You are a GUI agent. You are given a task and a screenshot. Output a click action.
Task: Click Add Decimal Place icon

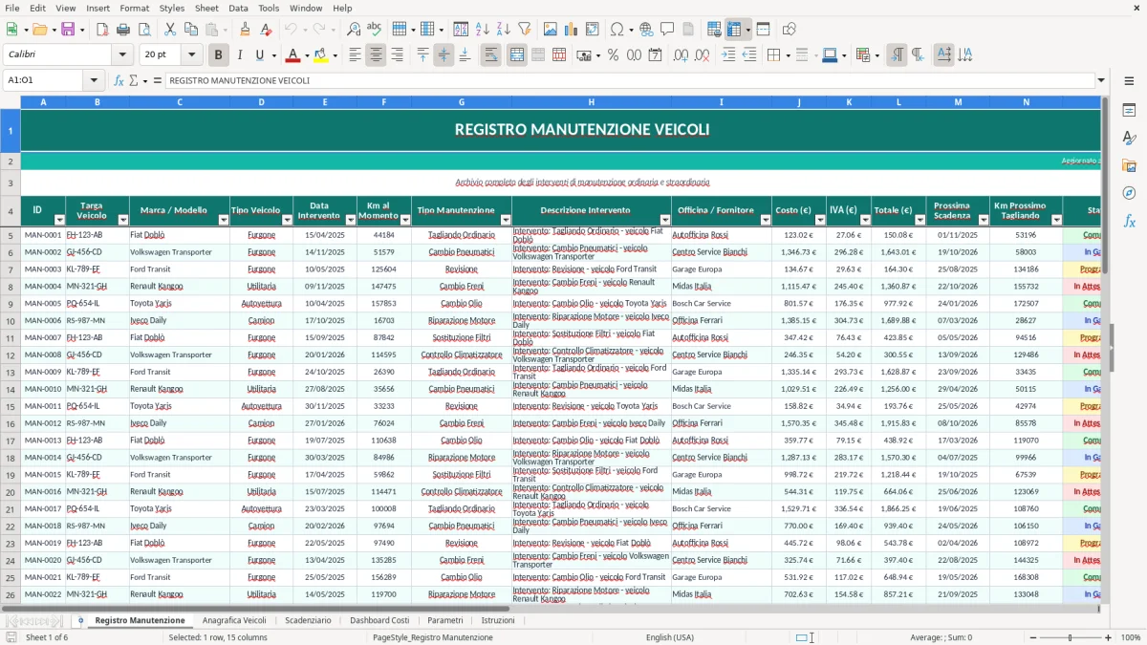681,55
